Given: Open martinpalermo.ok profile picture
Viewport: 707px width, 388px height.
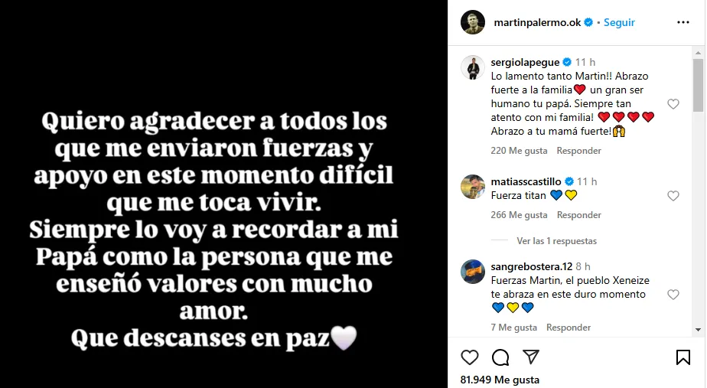Looking at the screenshot, I should 473,22.
